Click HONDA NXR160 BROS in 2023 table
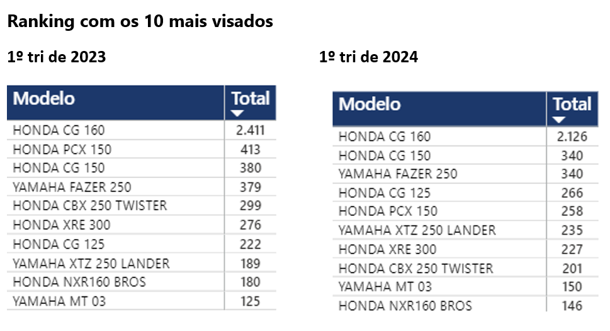 coord(79,281)
